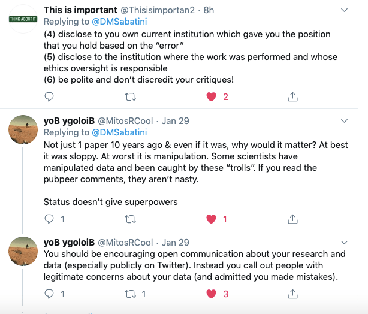Unlike the tweet with 1 like

211,219
